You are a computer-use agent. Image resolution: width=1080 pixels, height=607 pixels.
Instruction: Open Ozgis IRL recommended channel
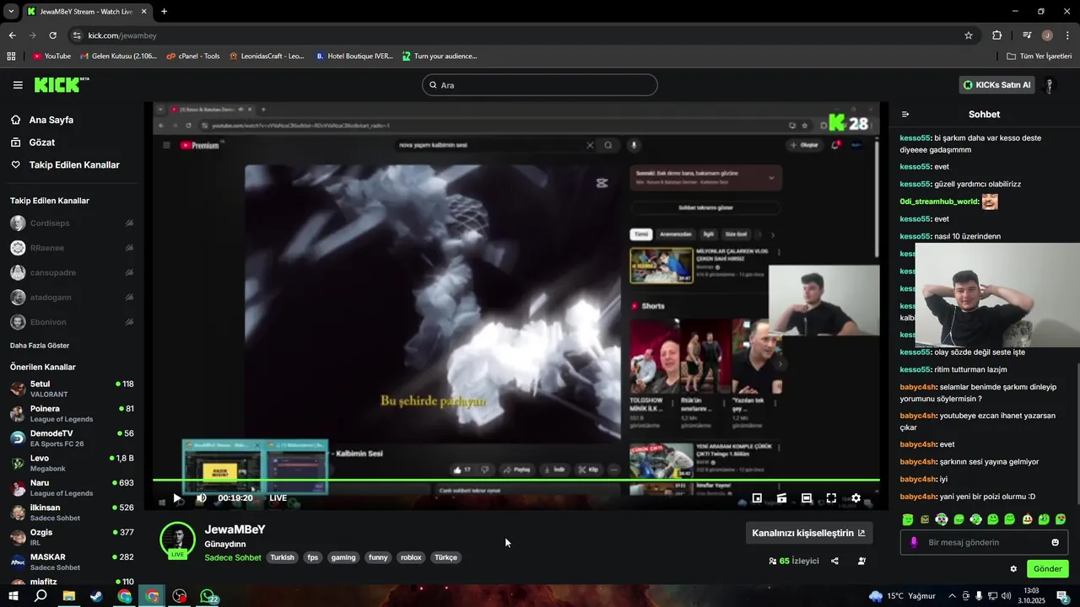[x=72, y=537]
